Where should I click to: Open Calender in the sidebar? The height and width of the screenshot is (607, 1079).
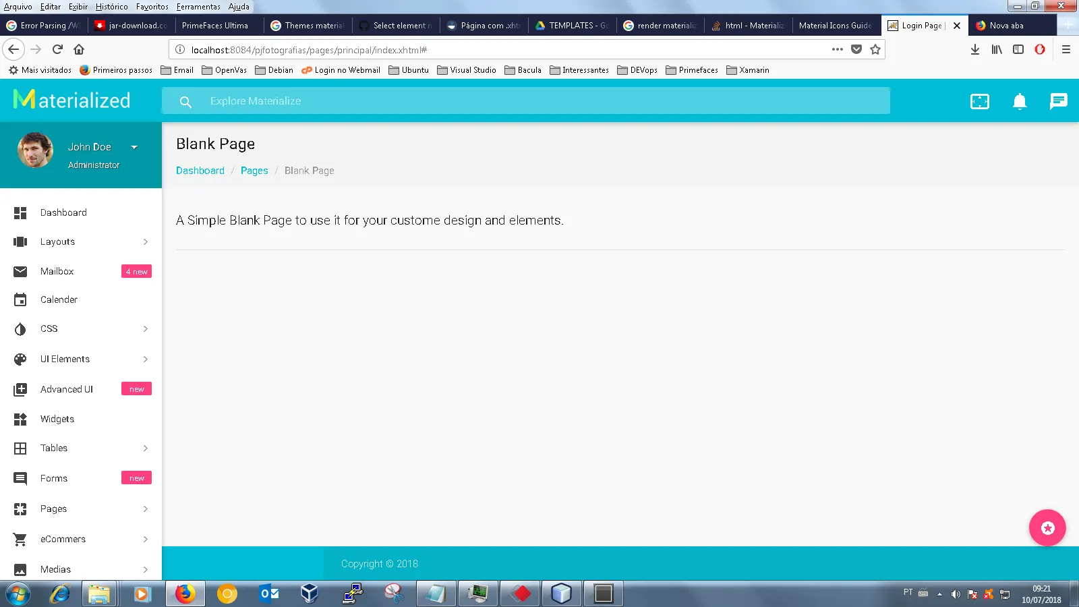pyautogui.click(x=81, y=299)
